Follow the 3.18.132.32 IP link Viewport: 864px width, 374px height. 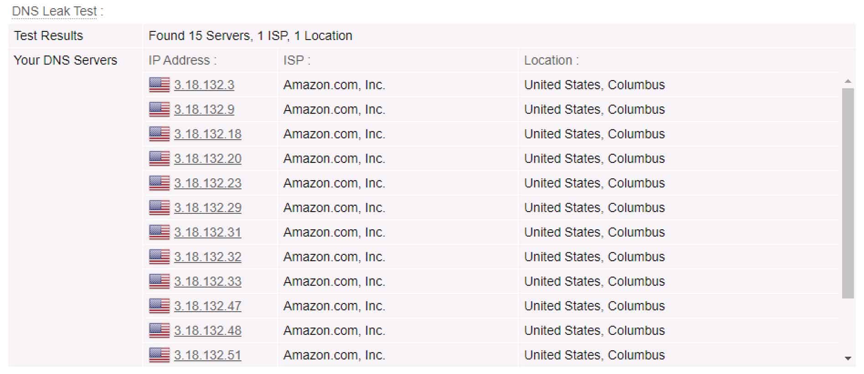(208, 257)
